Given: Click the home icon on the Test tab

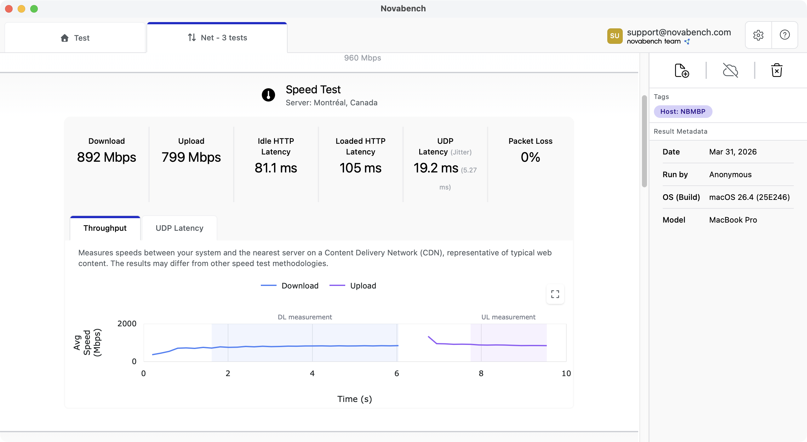Looking at the screenshot, I should click(x=65, y=38).
